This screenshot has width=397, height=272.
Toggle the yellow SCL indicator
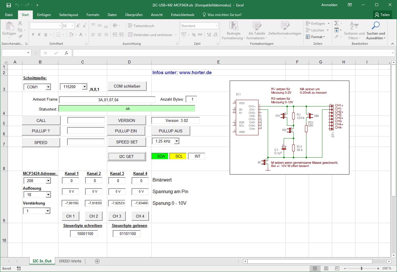point(179,156)
